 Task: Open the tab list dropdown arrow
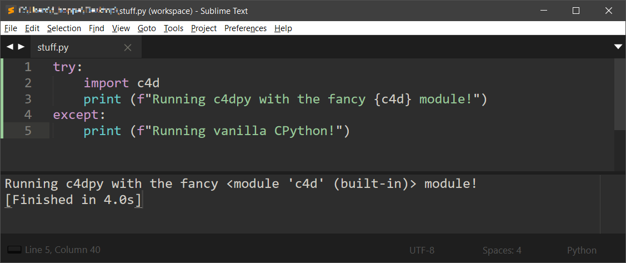click(x=618, y=47)
